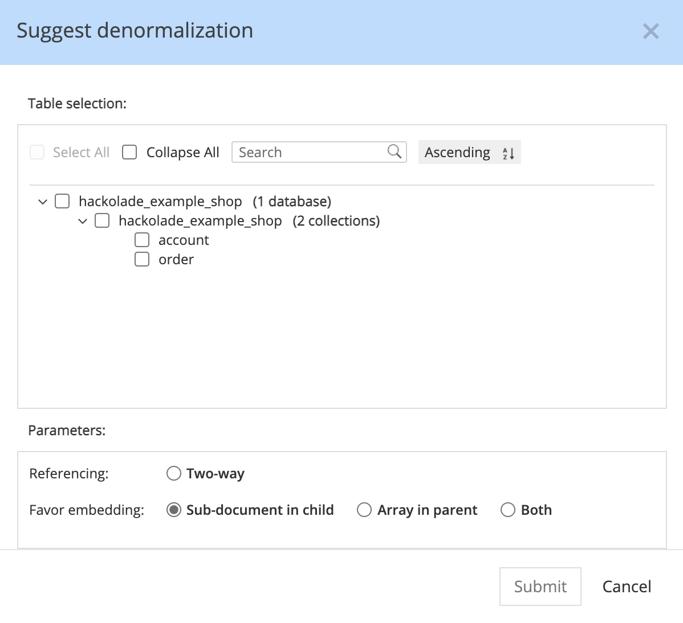Check the account collection checkbox
The image size is (683, 623).
pos(141,240)
